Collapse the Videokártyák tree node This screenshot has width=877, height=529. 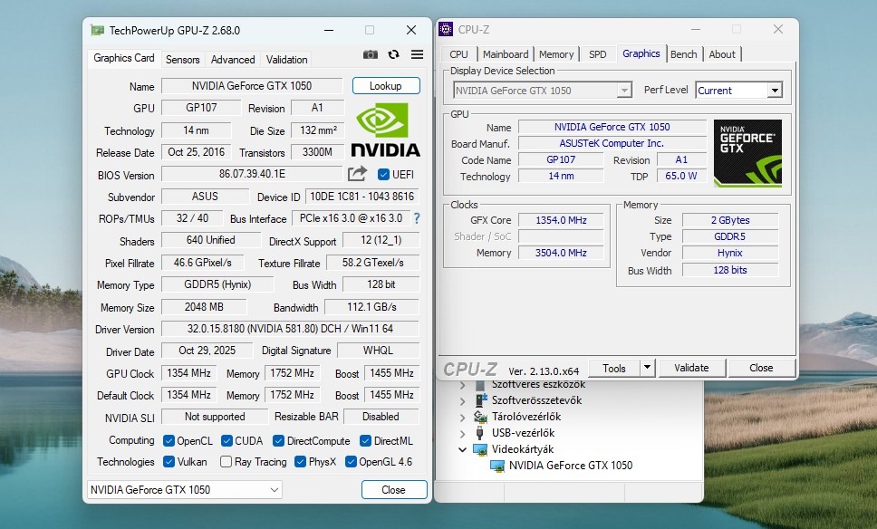463,449
